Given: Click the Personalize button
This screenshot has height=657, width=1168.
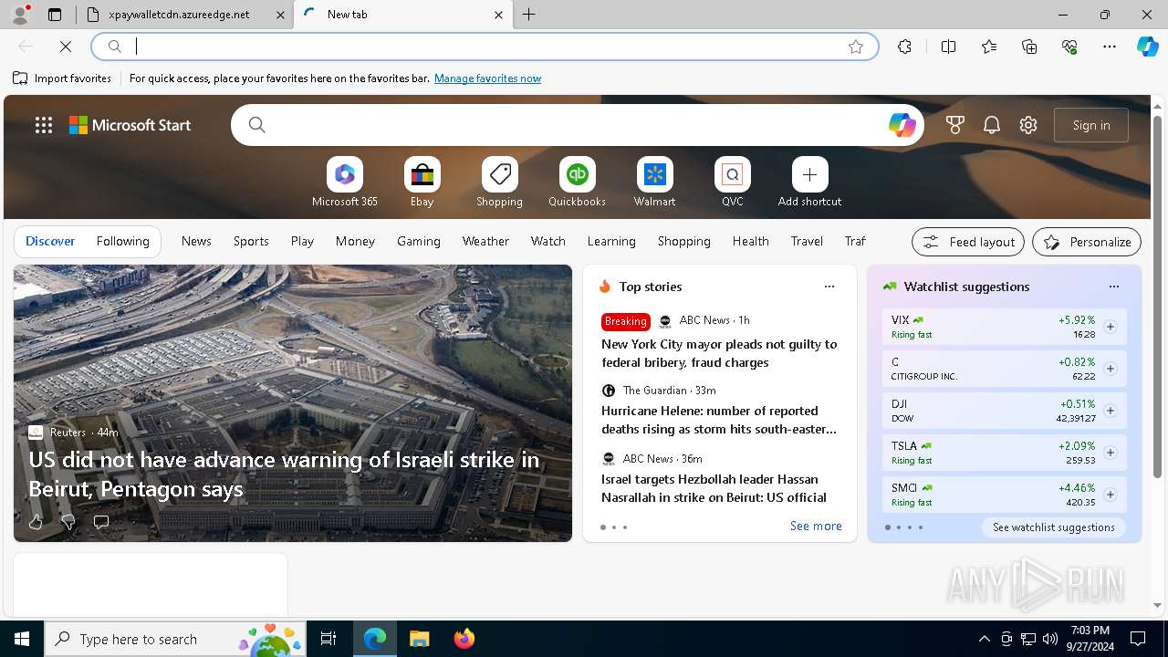Looking at the screenshot, I should point(1087,242).
